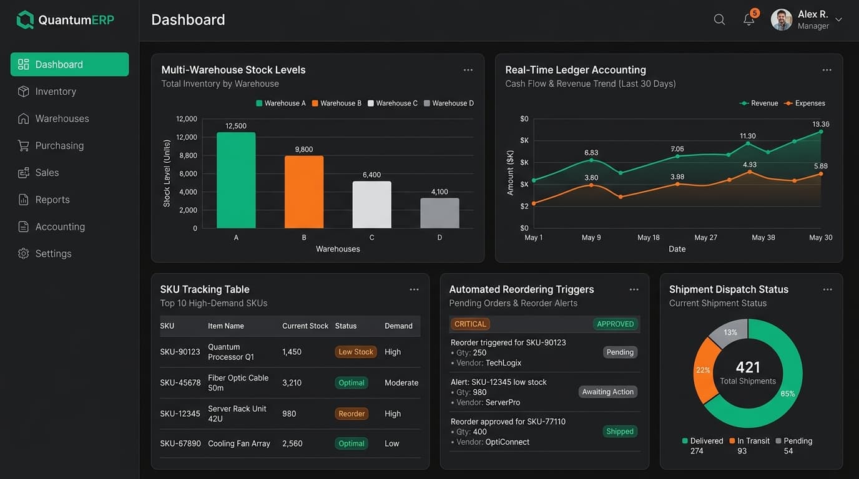Screen dimensions: 859x479
Task: Click the orange Warehouse B bar
Action: 304,191
